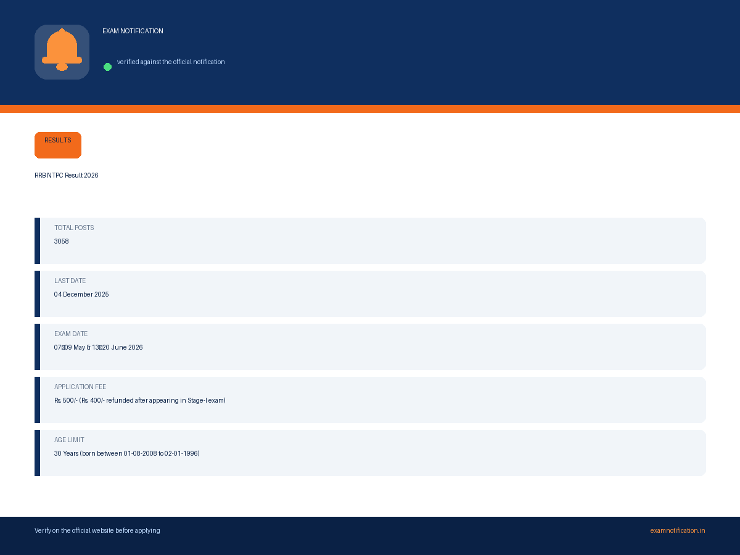
Task: Click the RESULTS badge
Action: tap(58, 145)
